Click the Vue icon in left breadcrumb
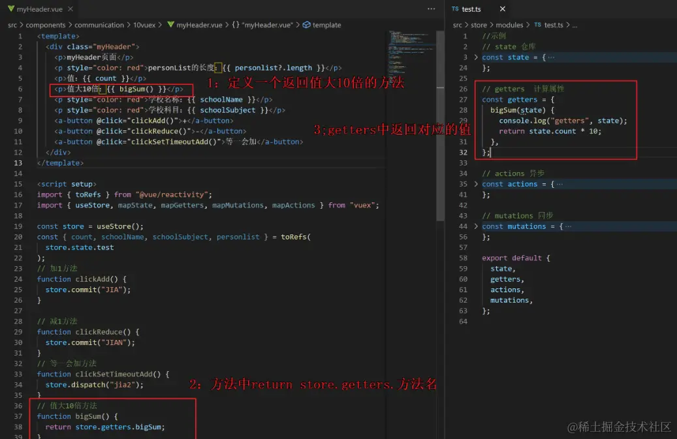 [x=170, y=25]
